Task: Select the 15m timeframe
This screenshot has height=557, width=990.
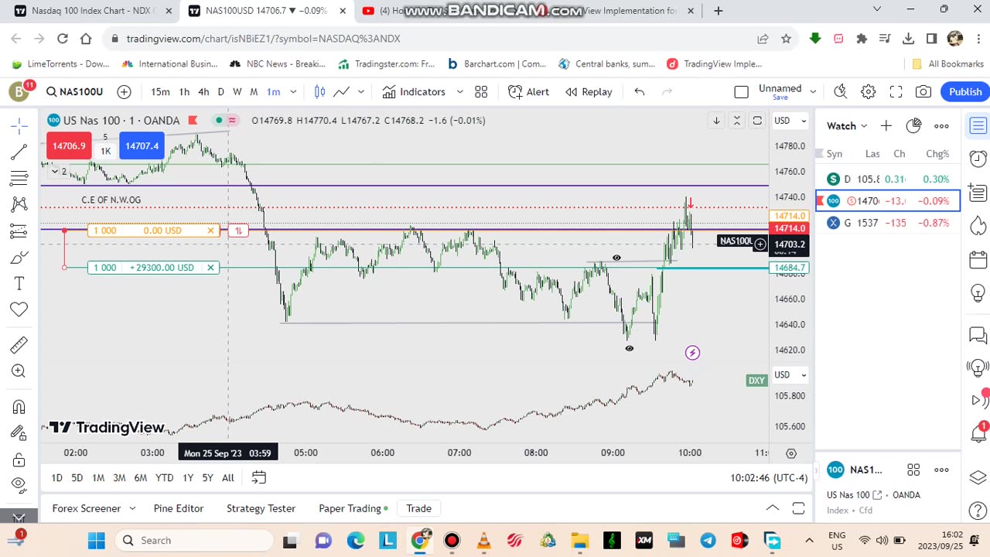Action: pyautogui.click(x=160, y=91)
